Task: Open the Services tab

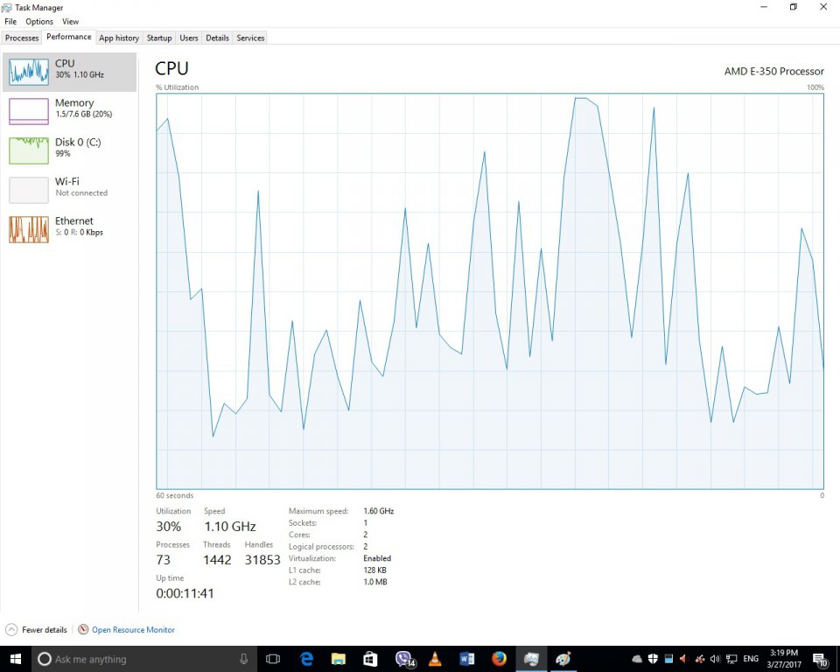Action: [250, 38]
